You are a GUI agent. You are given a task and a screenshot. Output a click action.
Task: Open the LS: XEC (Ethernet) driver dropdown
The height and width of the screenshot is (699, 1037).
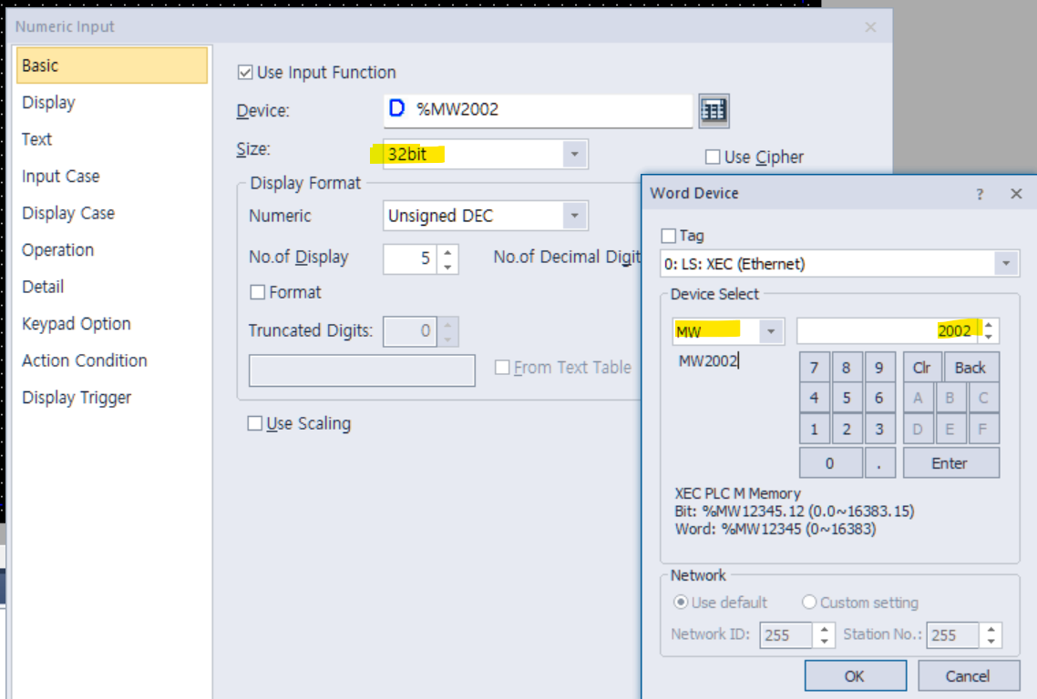[1003, 263]
